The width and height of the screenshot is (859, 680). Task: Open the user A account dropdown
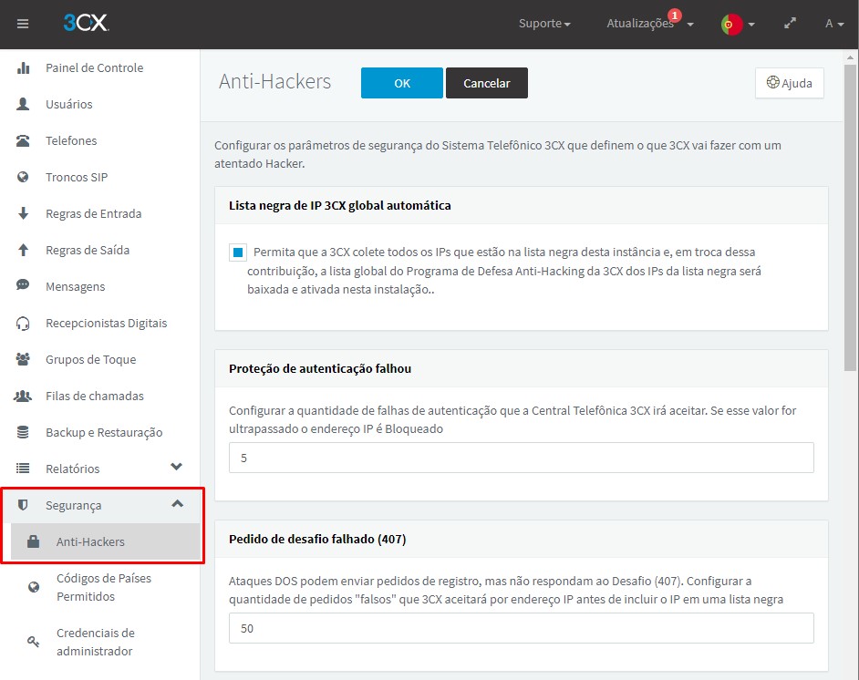click(834, 24)
